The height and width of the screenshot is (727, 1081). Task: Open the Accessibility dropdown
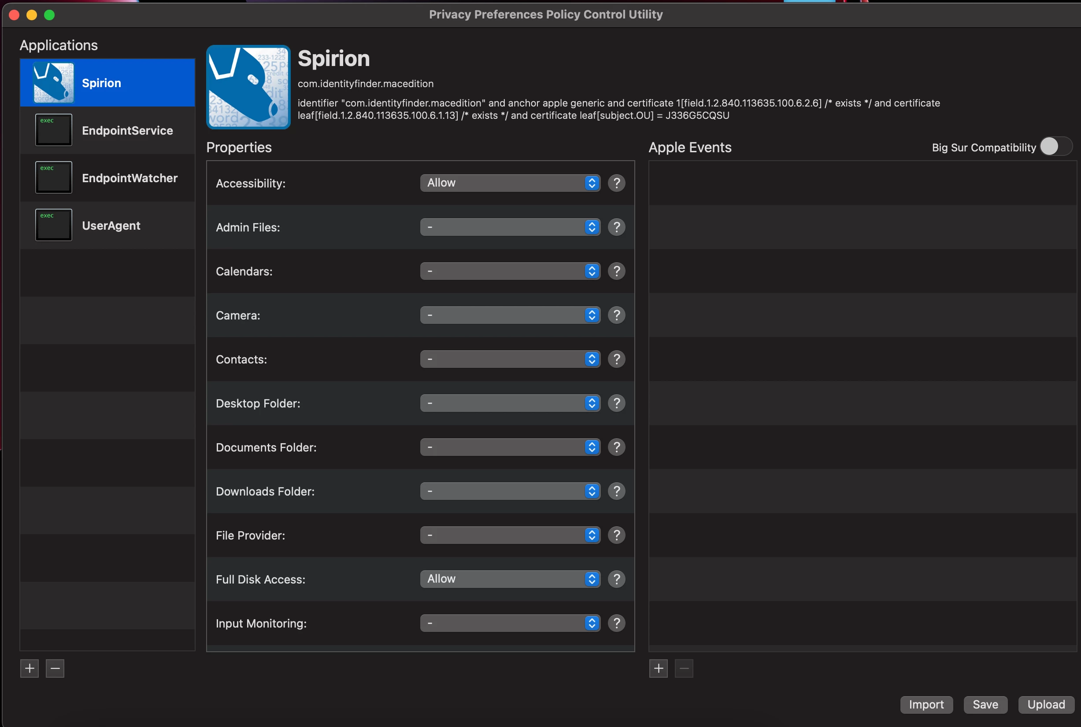coord(510,183)
